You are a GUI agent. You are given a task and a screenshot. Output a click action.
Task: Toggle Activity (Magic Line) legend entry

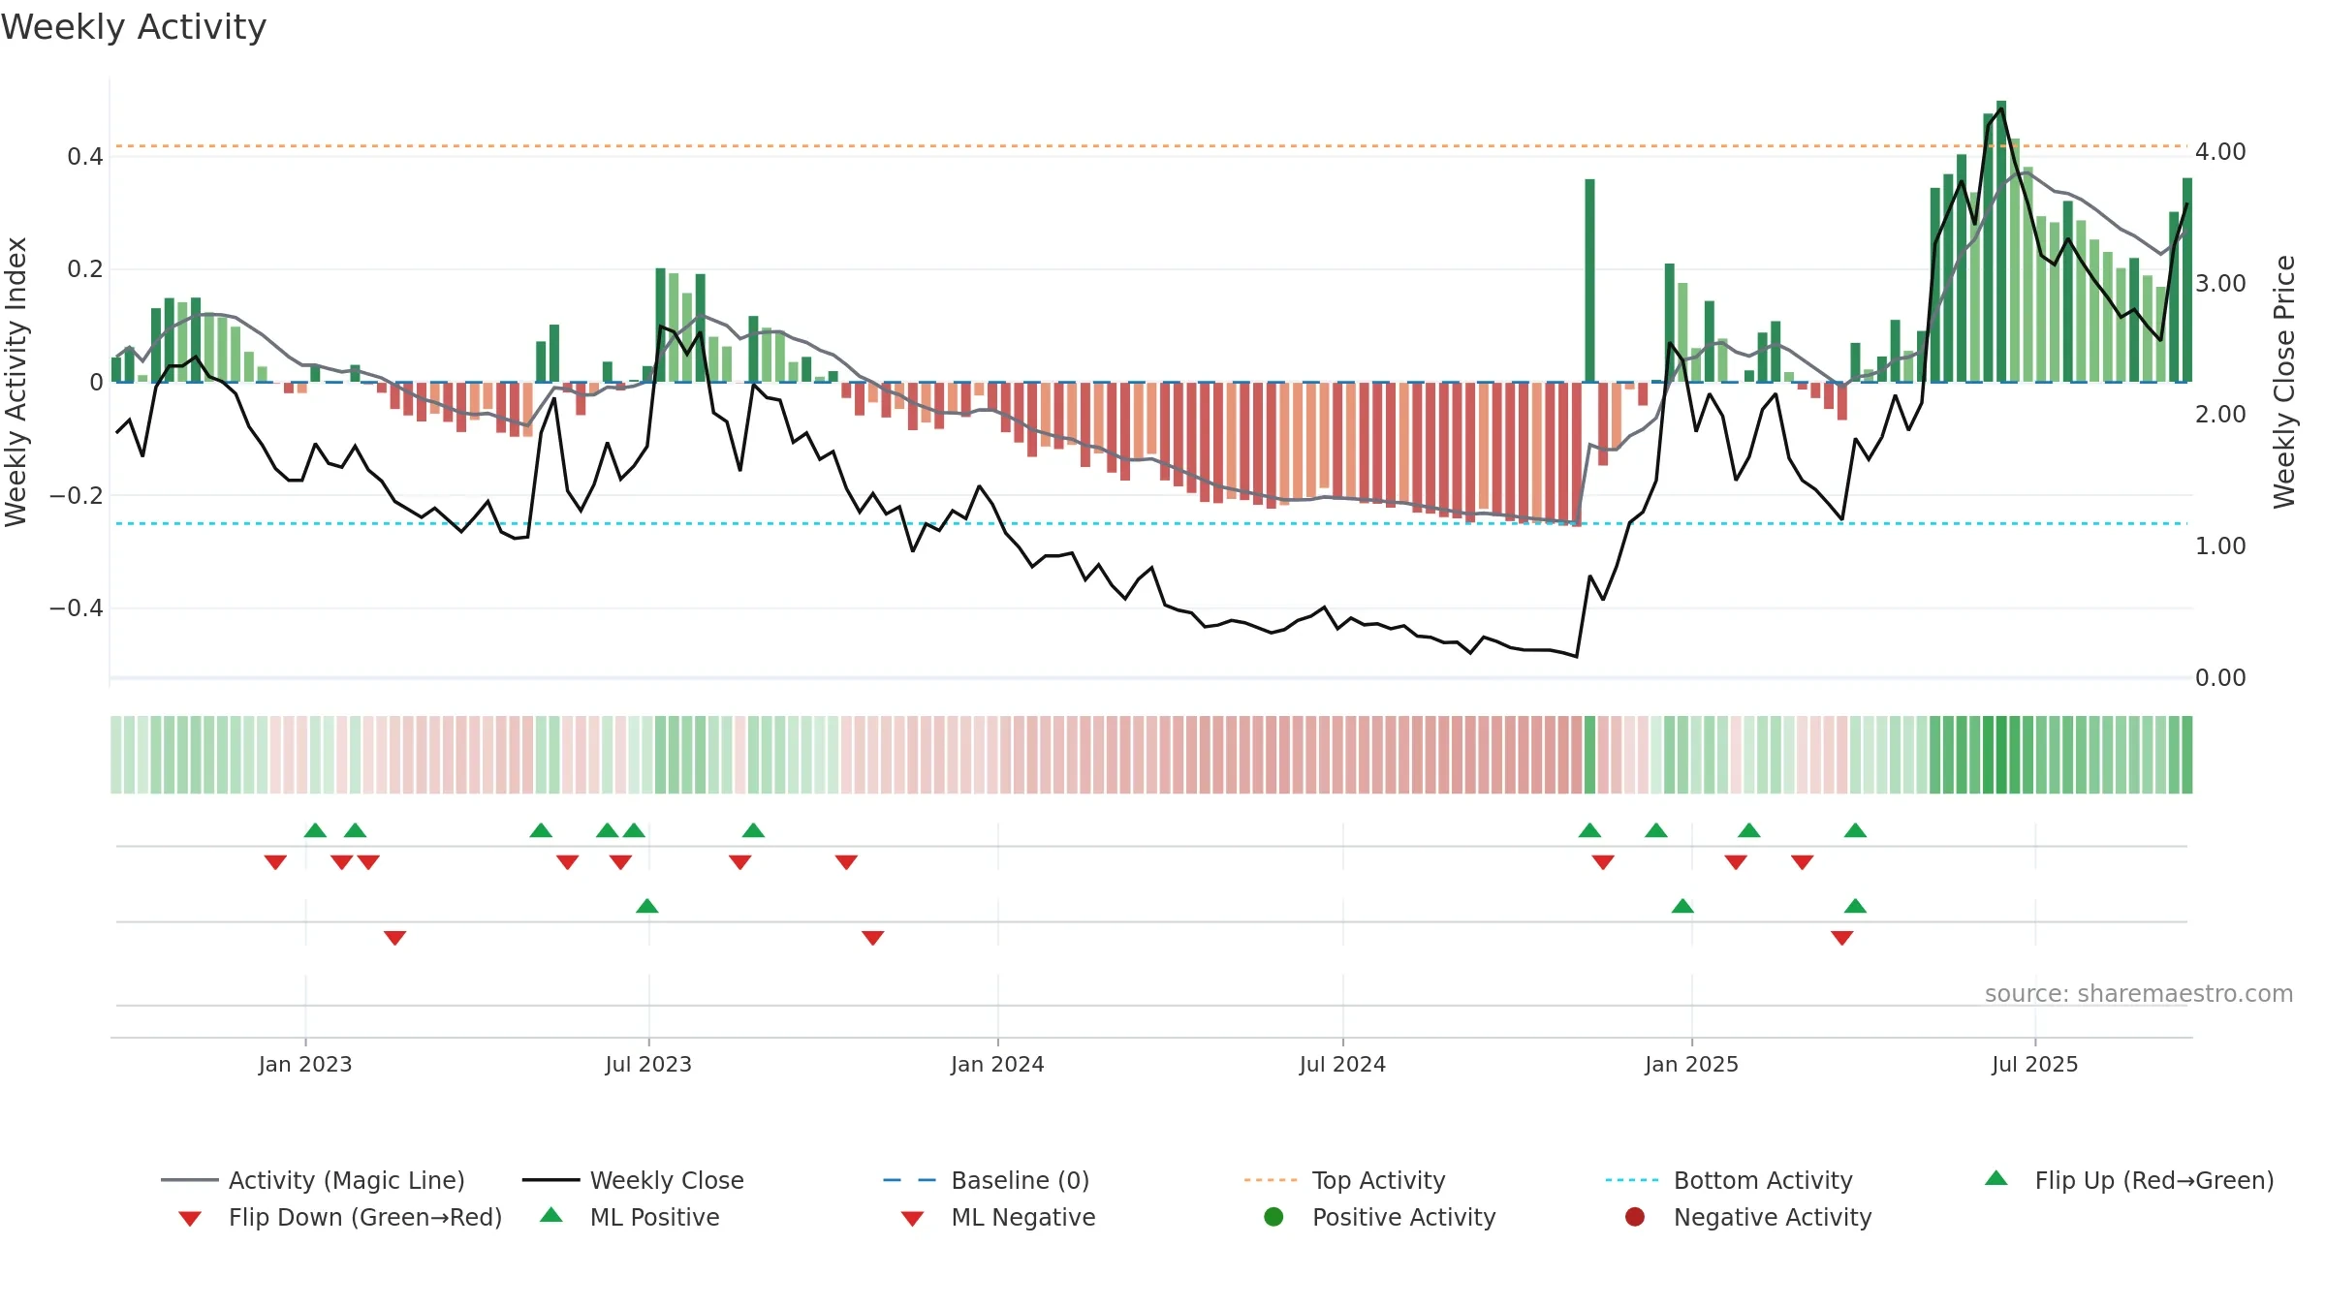click(x=313, y=1180)
